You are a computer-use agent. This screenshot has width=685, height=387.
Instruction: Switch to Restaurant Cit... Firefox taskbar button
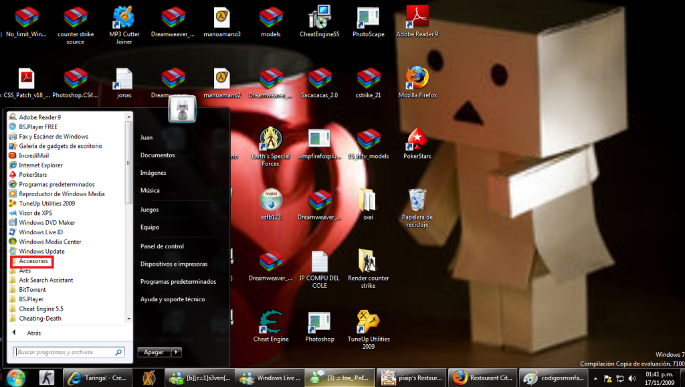(x=482, y=378)
